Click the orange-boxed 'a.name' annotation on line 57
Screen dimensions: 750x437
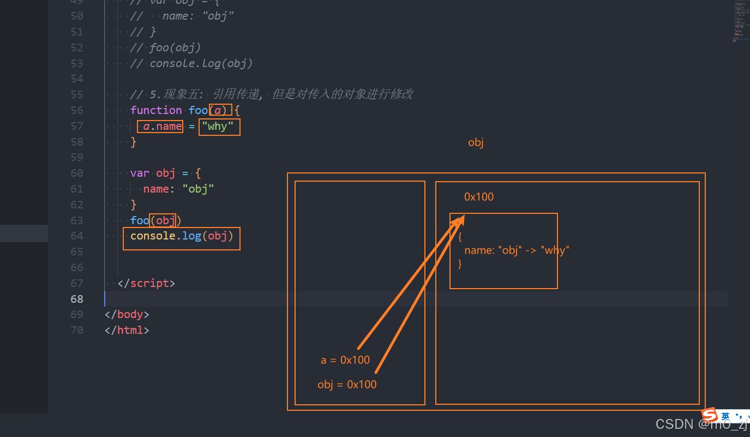[160, 126]
